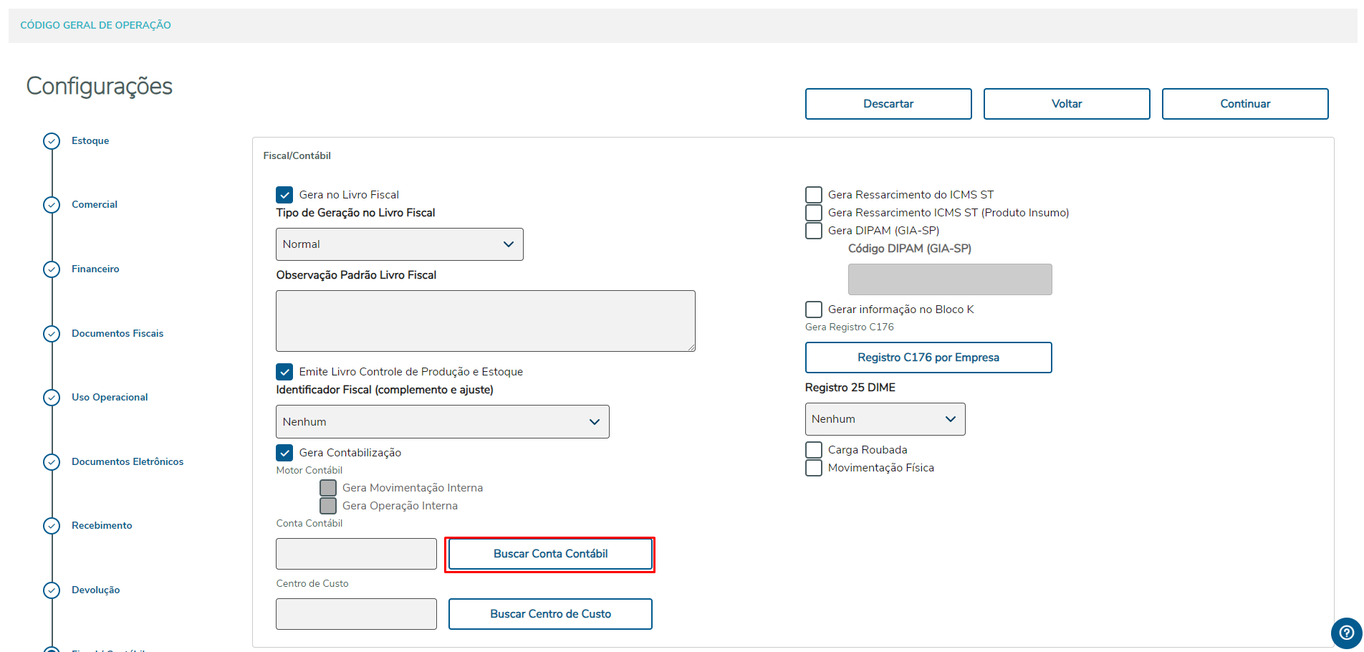This screenshot has width=1364, height=652.
Task: Click the Documentos Fiscais step icon
Action: (x=52, y=334)
